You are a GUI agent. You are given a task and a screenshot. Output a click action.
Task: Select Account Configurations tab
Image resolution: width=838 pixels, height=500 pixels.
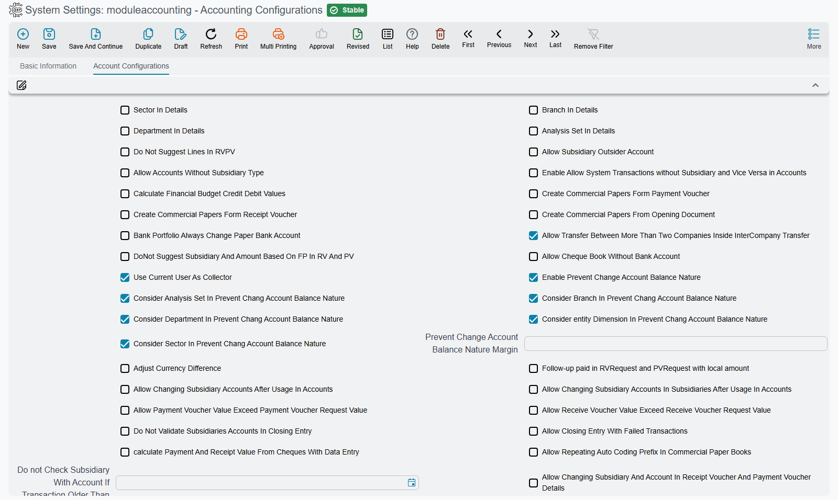point(131,66)
